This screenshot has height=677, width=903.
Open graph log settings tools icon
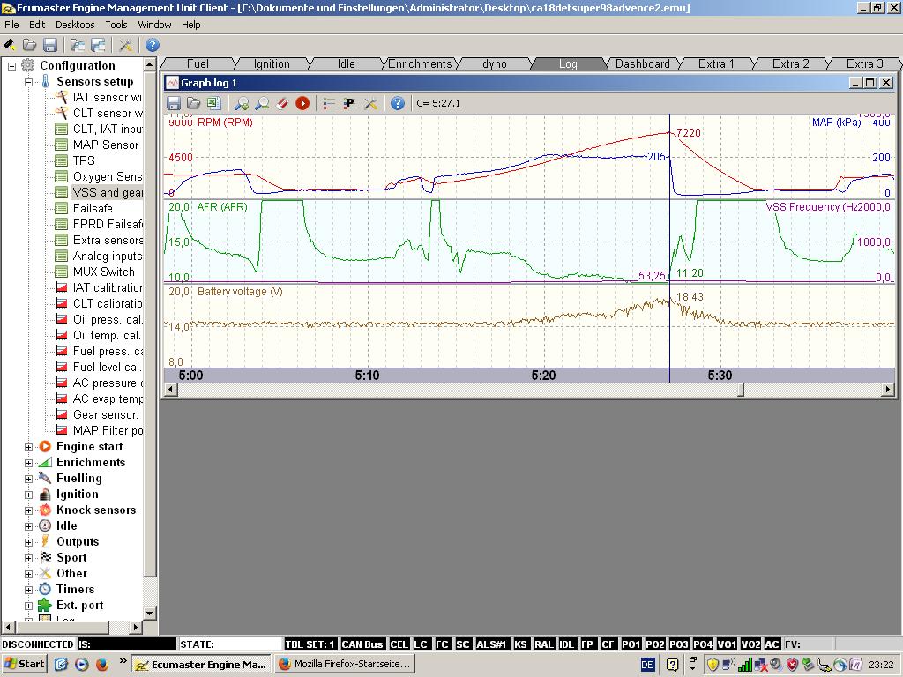[371, 103]
